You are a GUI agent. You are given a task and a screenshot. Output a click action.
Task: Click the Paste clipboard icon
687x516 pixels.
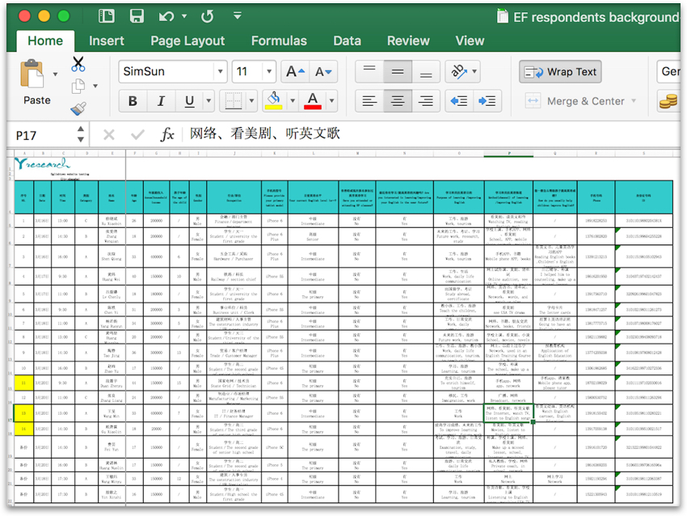click(x=32, y=74)
